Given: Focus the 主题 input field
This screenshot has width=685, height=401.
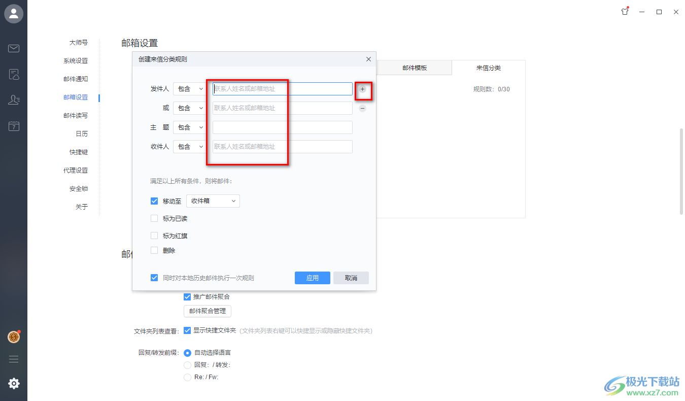Looking at the screenshot, I should coord(283,127).
